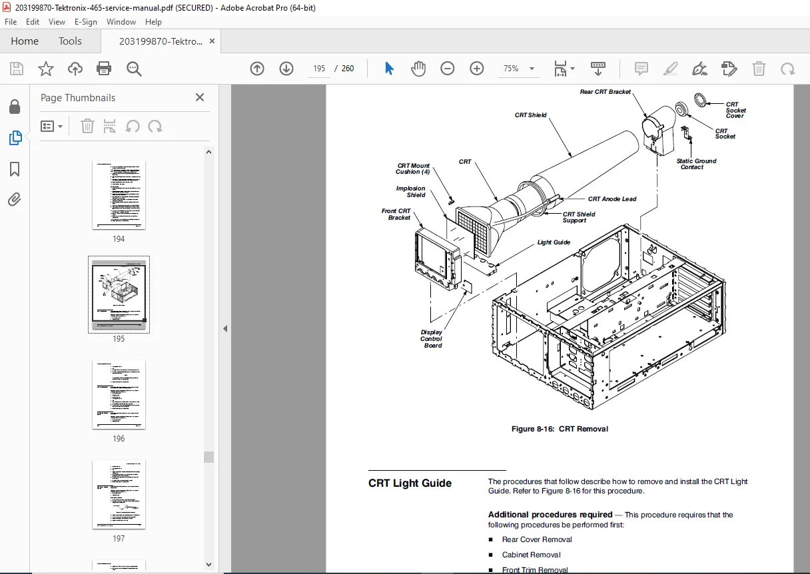Select the Hand pan tool
Screen dimensions: 810x574
pos(418,69)
